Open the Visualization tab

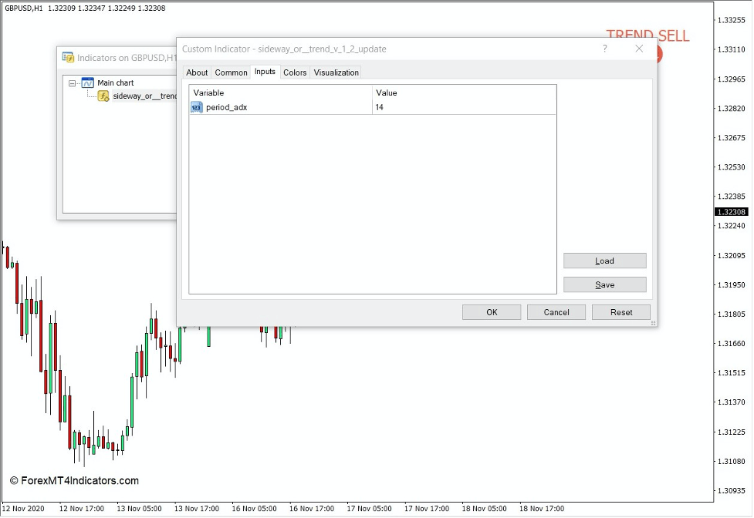pyautogui.click(x=336, y=72)
